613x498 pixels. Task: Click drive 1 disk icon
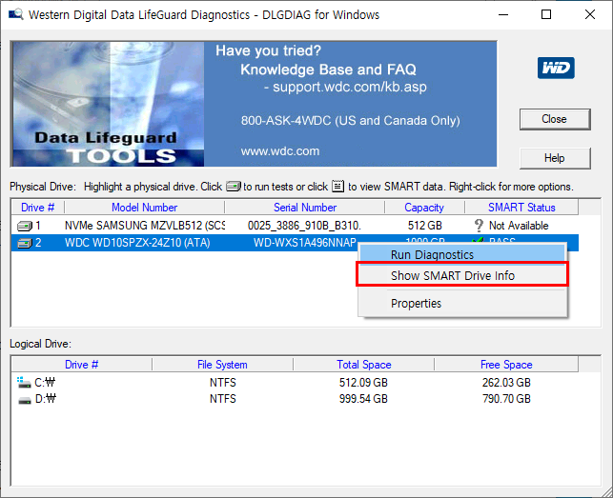(x=24, y=226)
